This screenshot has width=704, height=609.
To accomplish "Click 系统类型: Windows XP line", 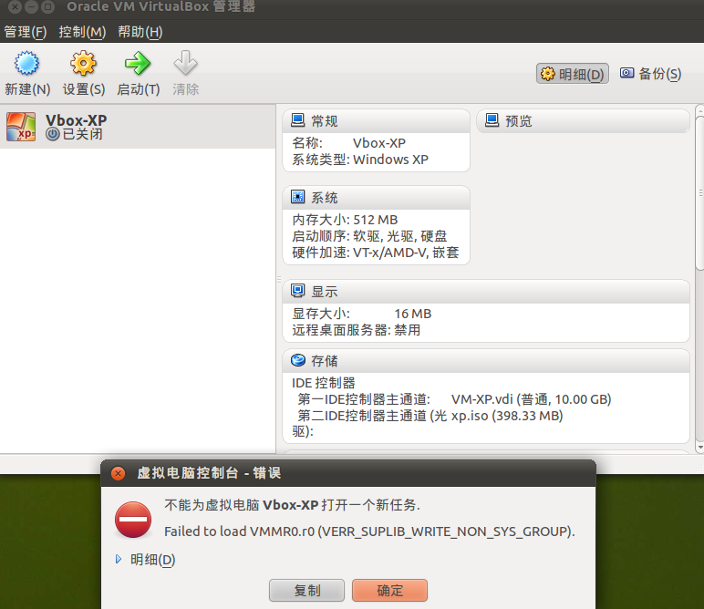I will pyautogui.click(x=360, y=160).
